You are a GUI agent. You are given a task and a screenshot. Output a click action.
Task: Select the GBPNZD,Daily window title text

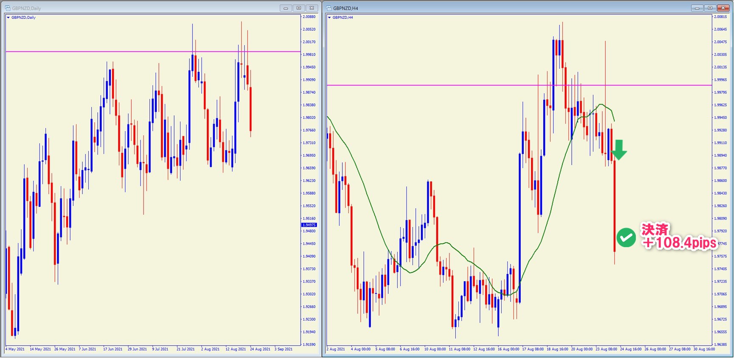pos(26,8)
